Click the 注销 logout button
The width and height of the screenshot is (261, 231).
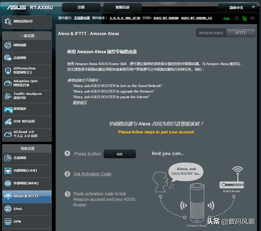(x=81, y=7)
